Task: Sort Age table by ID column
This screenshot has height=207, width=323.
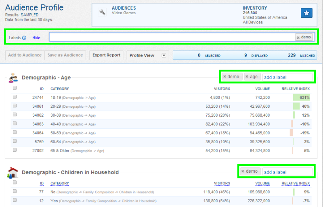Action: point(42,89)
